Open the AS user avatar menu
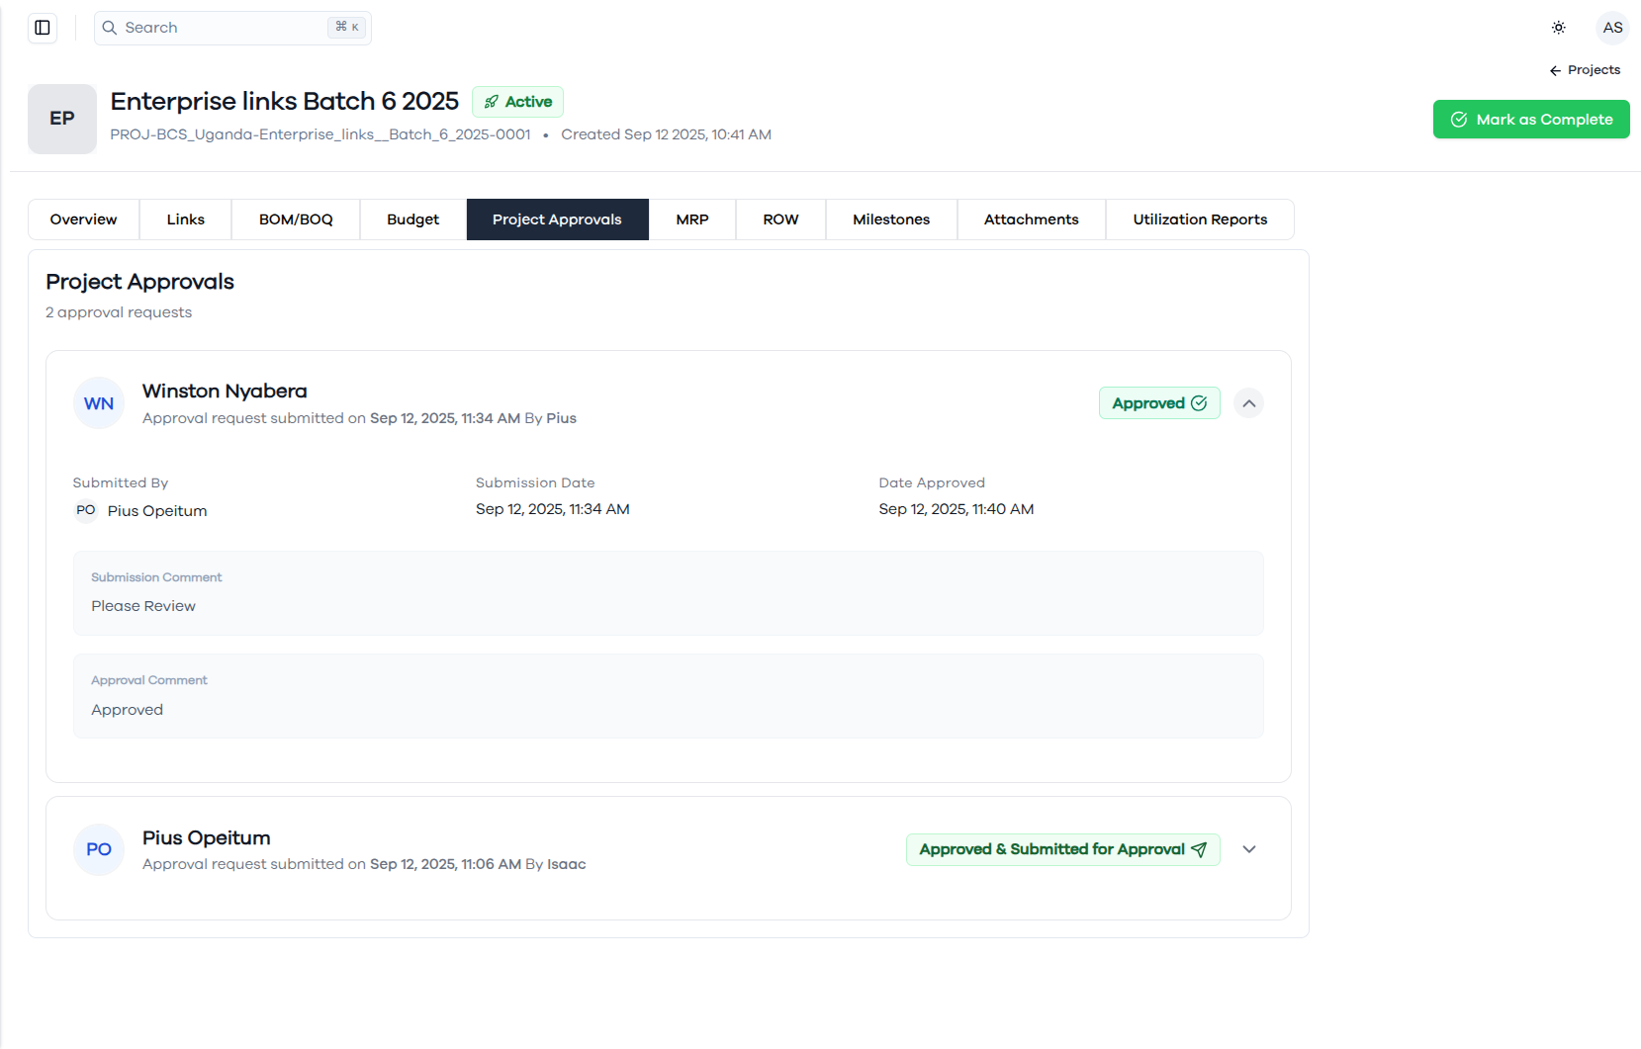The image size is (1641, 1049). pos(1612,28)
